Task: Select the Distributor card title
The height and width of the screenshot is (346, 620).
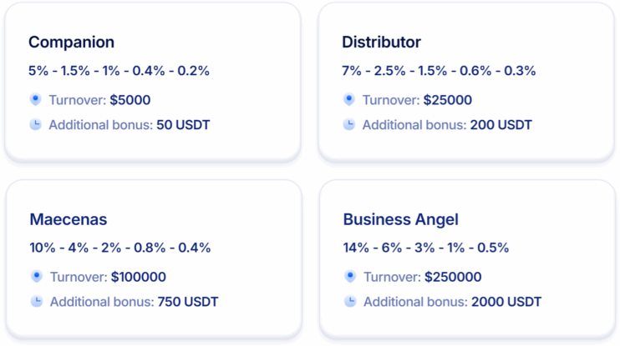Action: [x=381, y=42]
